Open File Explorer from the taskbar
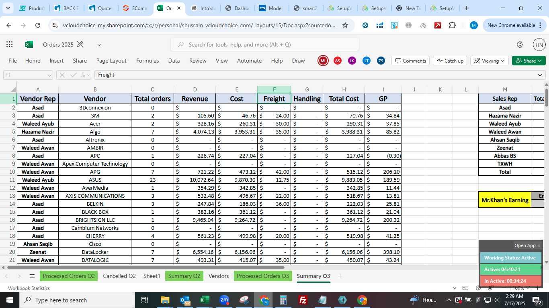Viewport: 549px width, 308px height. click(165, 300)
